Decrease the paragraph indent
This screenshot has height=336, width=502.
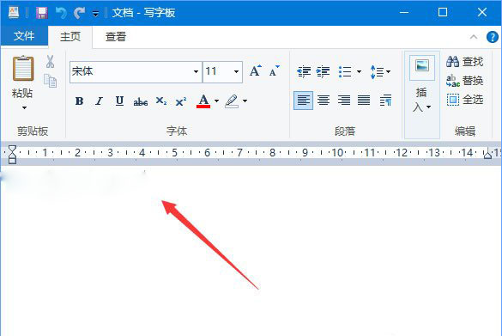(304, 72)
